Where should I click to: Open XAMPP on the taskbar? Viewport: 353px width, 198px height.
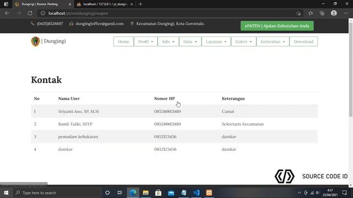coord(209,193)
